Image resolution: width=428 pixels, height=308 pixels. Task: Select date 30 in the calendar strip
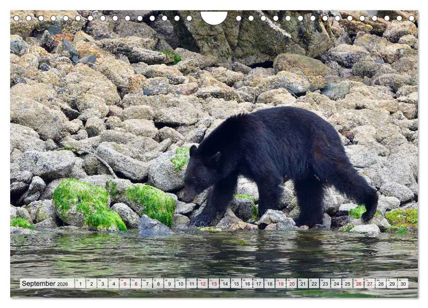tap(403, 284)
